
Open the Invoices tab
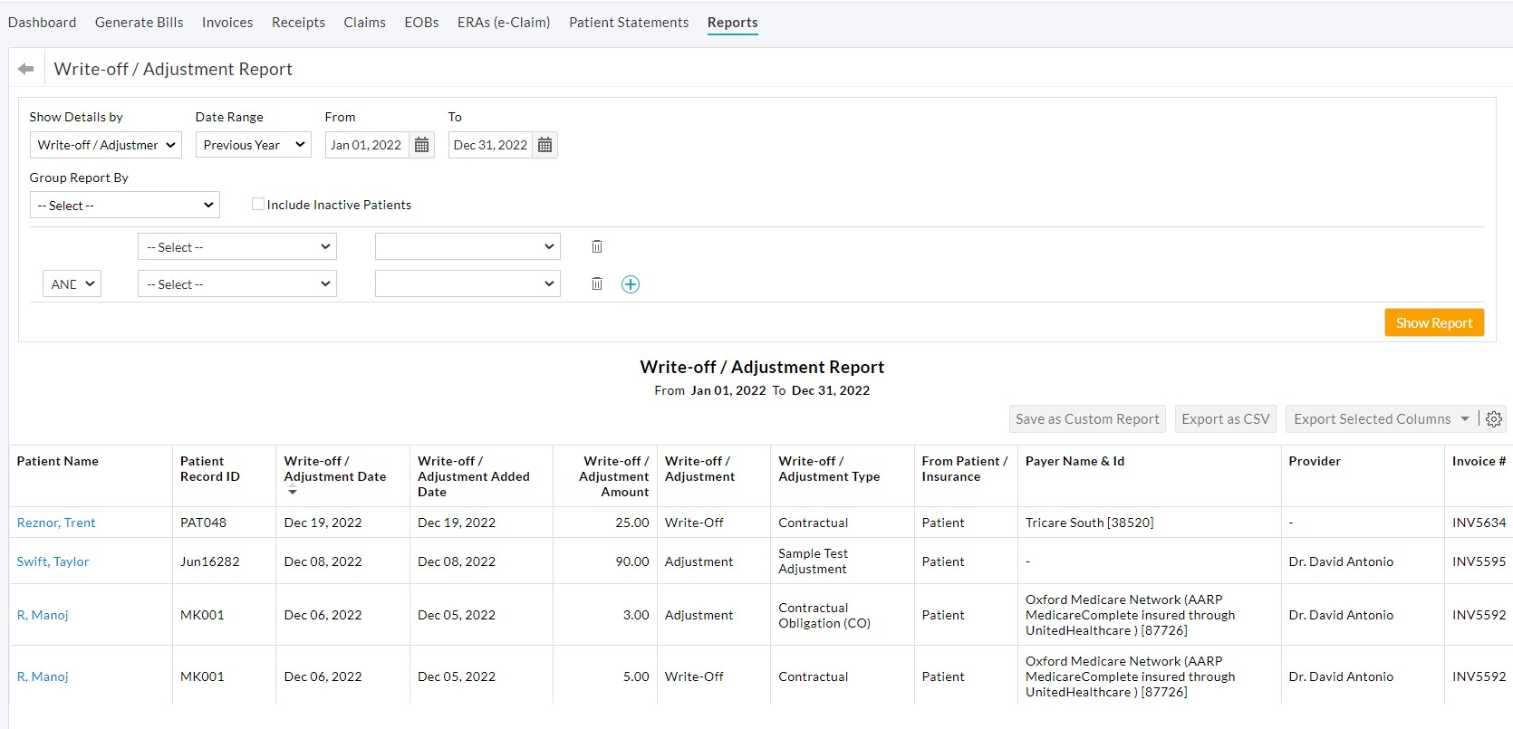pyautogui.click(x=227, y=23)
